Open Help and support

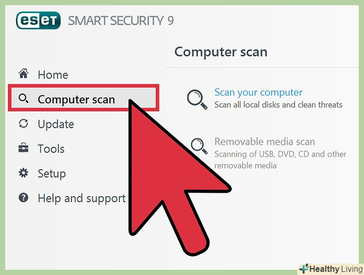81,199
